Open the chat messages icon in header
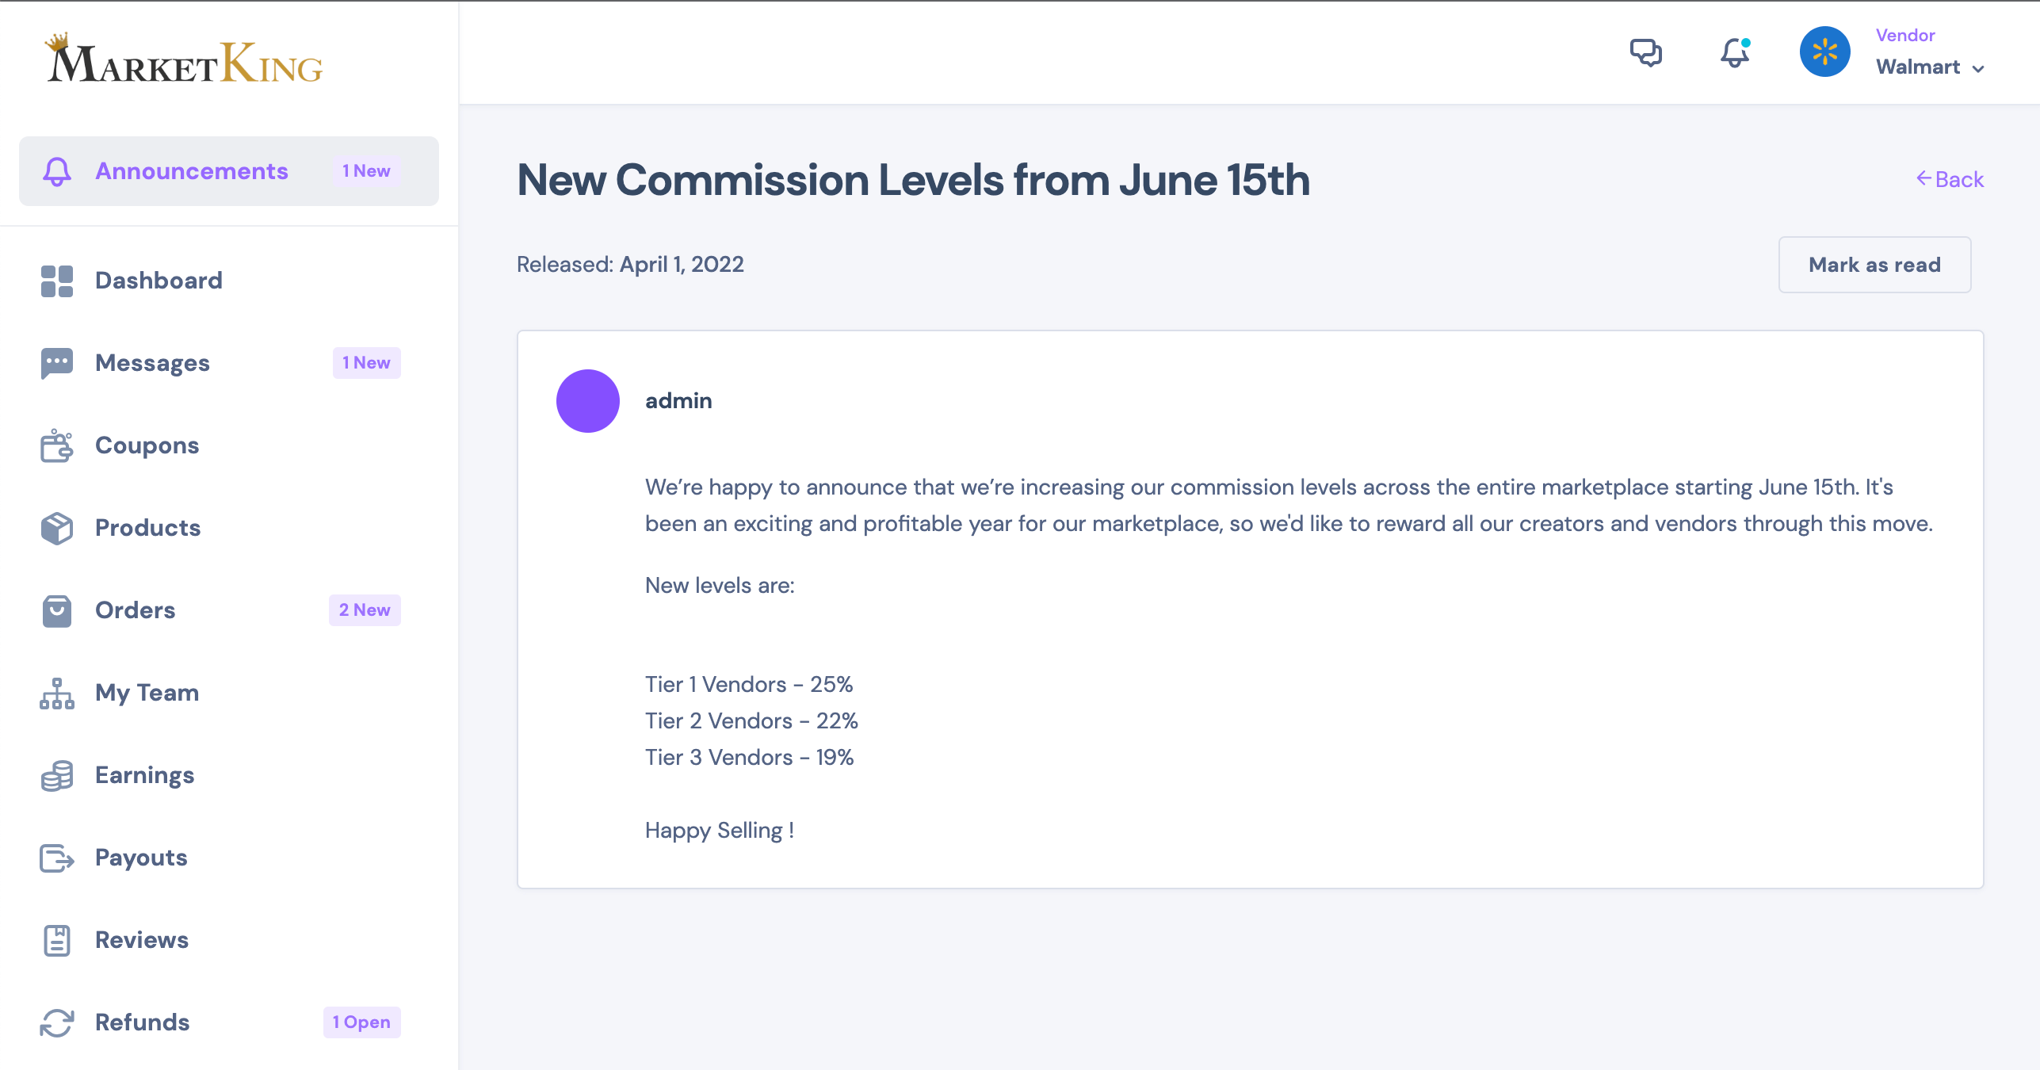 coord(1645,53)
